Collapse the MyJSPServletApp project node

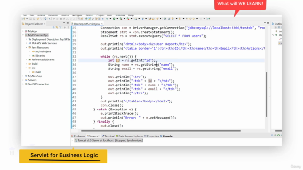pos(23,35)
